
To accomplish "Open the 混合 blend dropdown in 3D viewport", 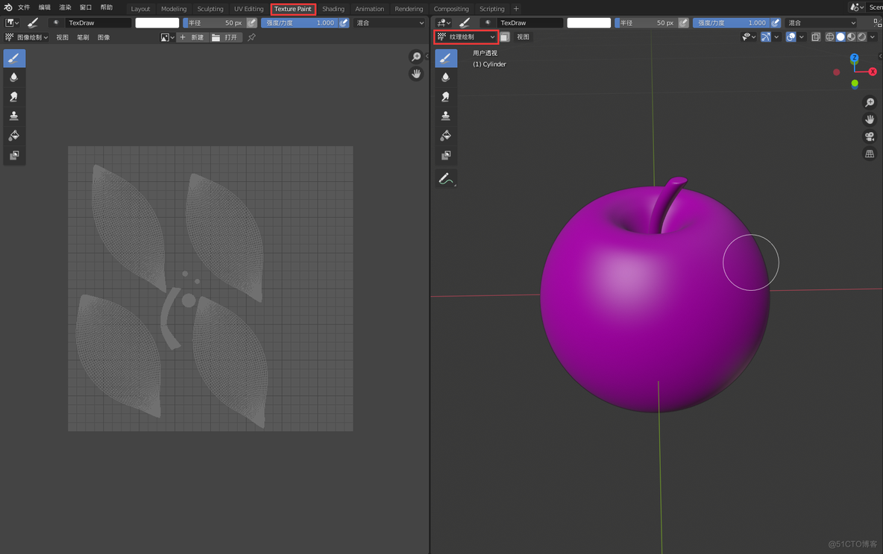I will 822,22.
